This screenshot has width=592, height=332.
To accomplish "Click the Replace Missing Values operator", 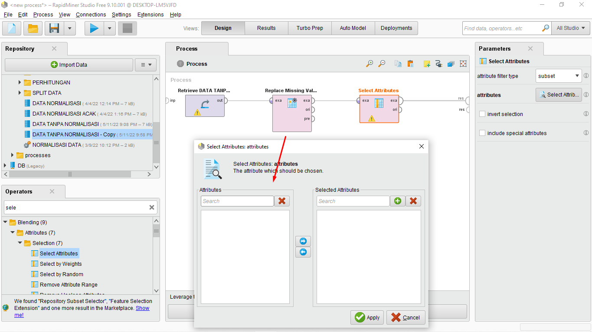I will [x=292, y=113].
